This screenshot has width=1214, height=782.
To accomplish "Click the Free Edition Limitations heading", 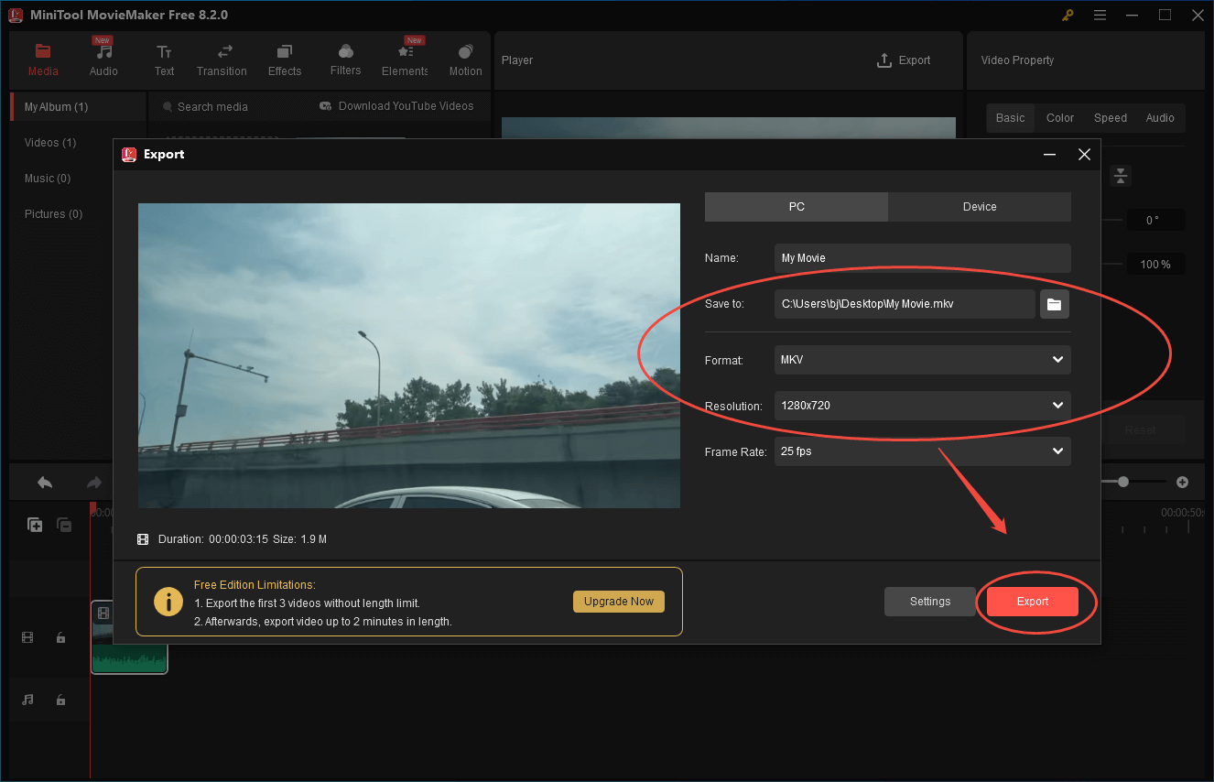I will pyautogui.click(x=255, y=585).
